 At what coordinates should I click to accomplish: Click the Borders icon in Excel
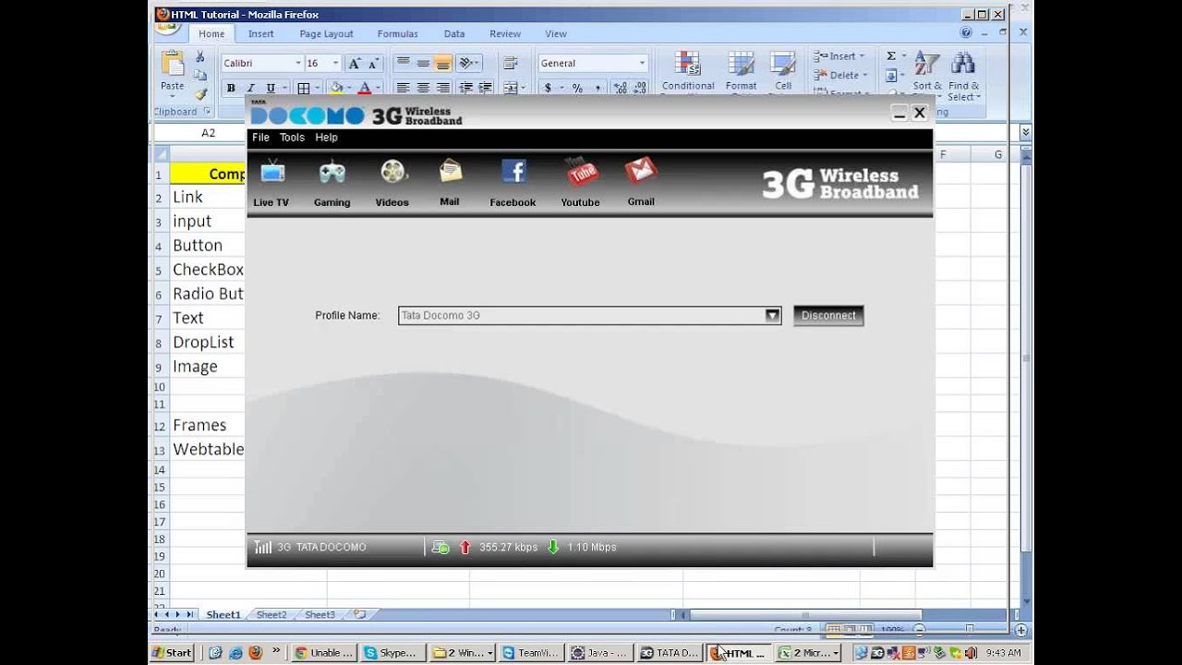click(303, 89)
